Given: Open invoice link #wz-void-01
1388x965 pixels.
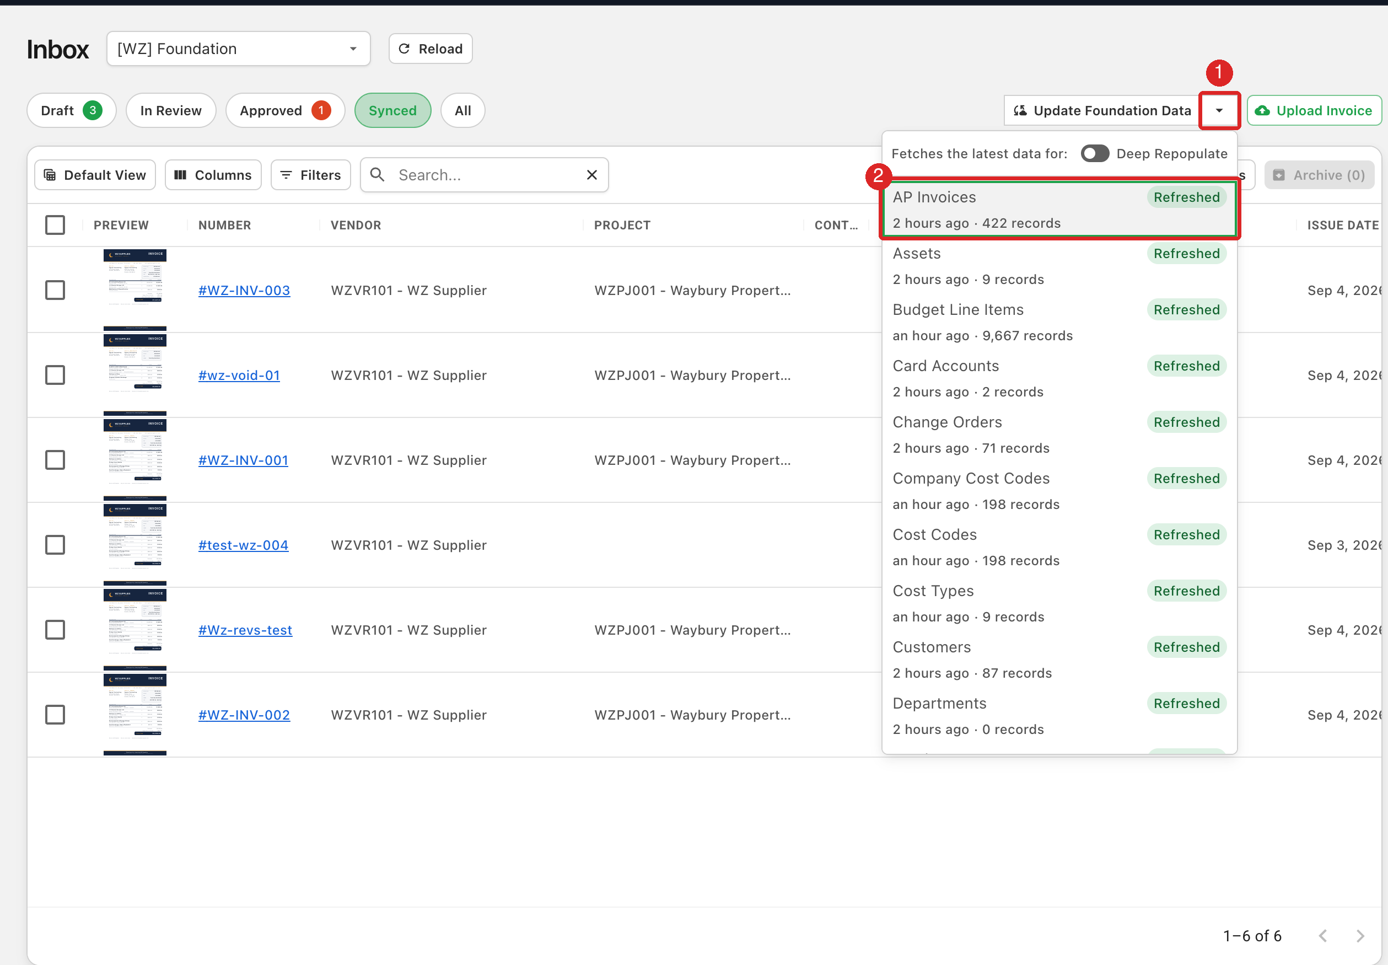Looking at the screenshot, I should click(239, 375).
